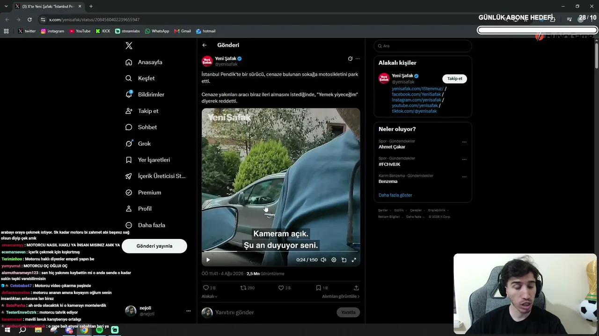599x336 pixels.
Task: Open facebook.com/YeniSafak link
Action: pyautogui.click(x=416, y=94)
